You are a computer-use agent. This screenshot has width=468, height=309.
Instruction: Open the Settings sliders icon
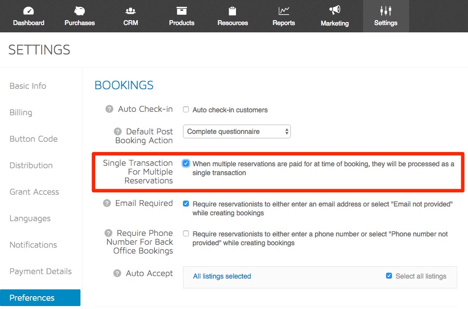pyautogui.click(x=386, y=11)
